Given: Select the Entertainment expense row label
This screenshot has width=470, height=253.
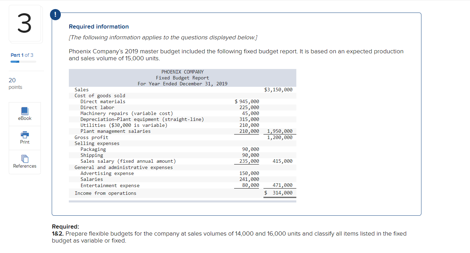Looking at the screenshot, I should click(110, 185).
